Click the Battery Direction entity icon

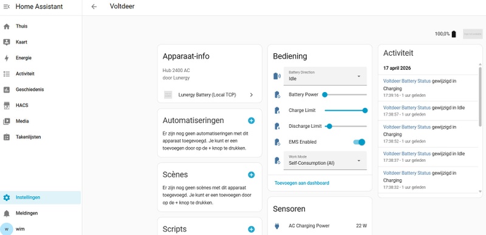tap(277, 76)
